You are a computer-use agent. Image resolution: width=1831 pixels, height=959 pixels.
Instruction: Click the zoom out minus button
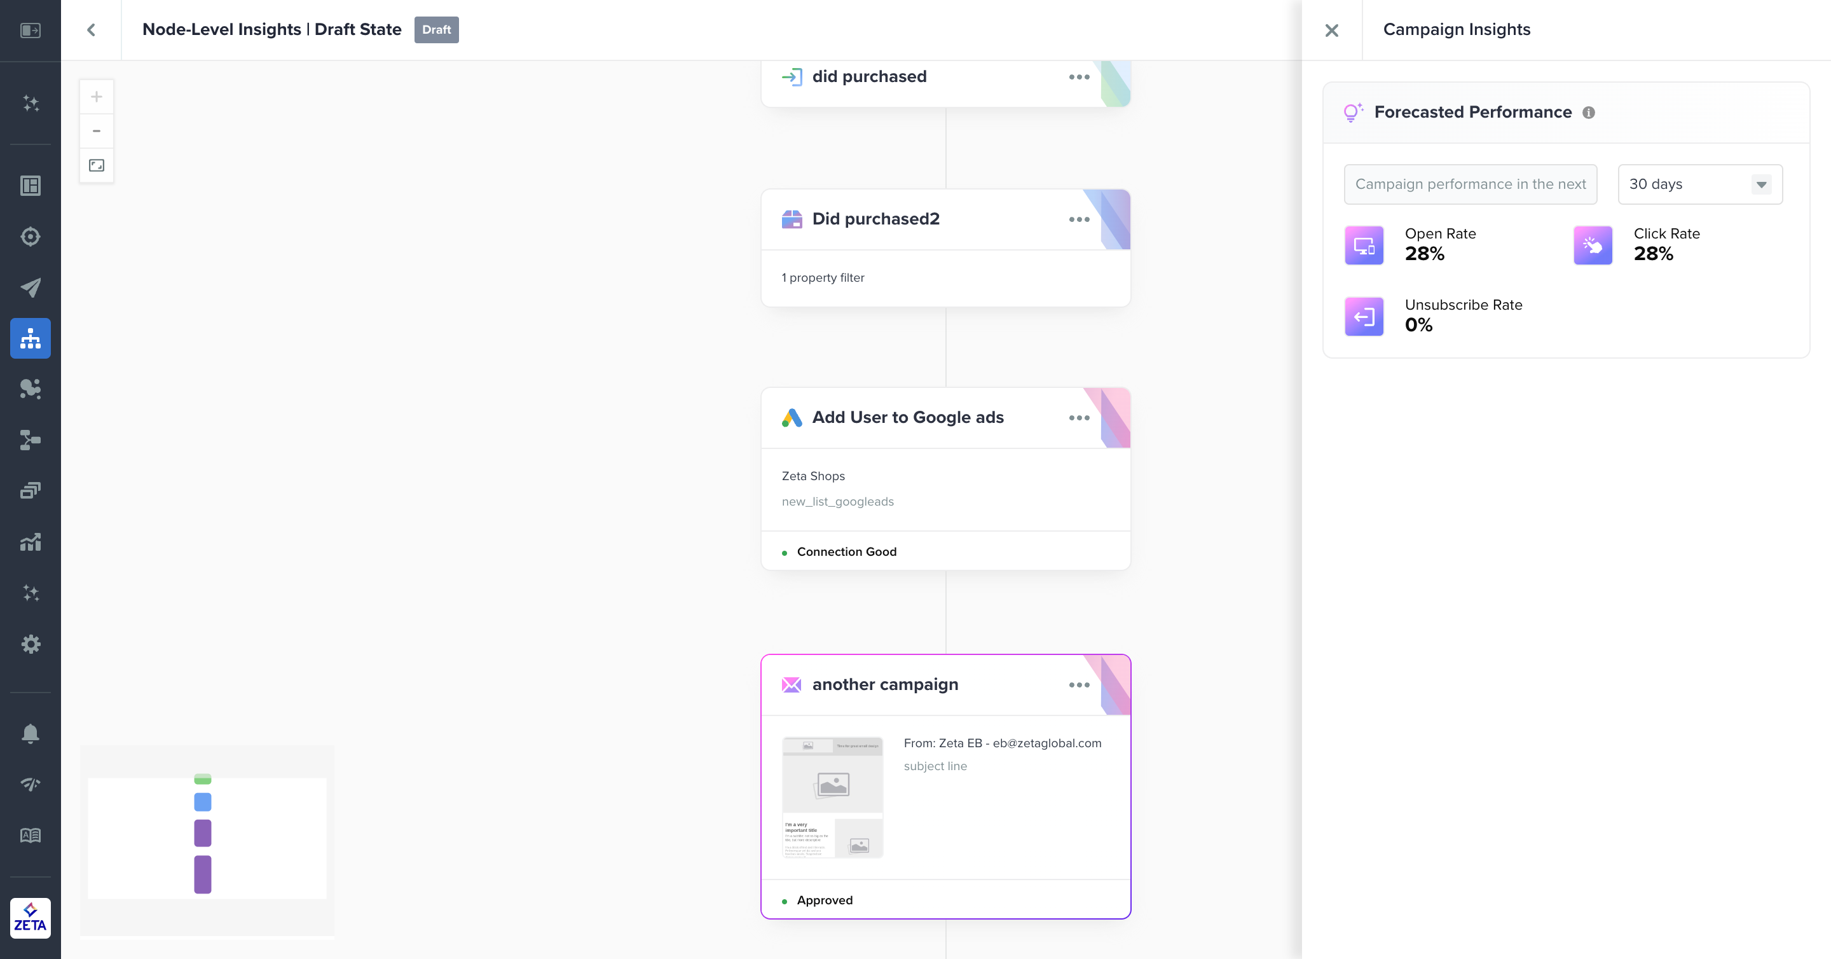coord(97,131)
